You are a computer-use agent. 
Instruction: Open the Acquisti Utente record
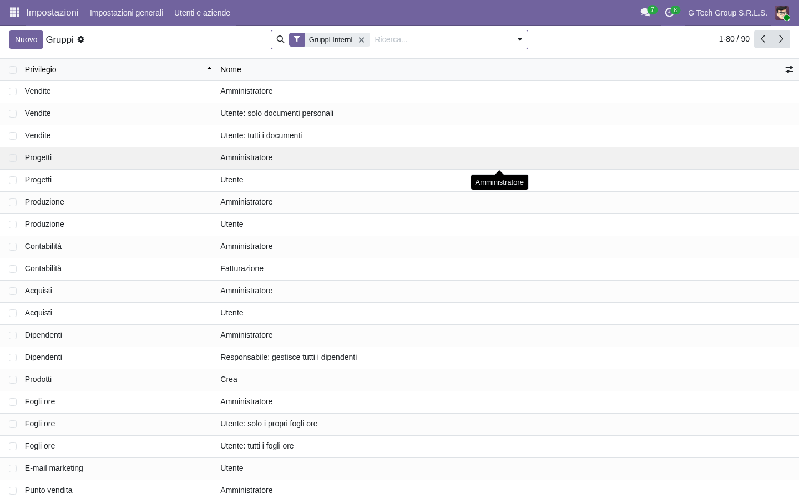[x=399, y=313]
